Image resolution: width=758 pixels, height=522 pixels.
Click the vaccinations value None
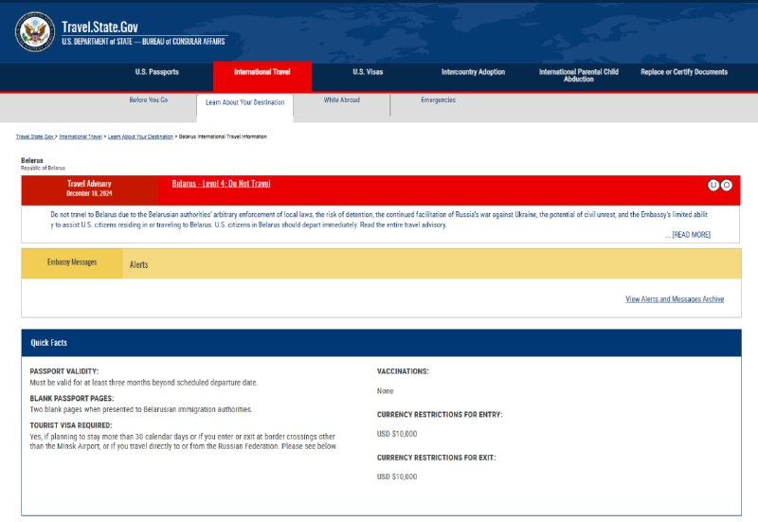[385, 391]
